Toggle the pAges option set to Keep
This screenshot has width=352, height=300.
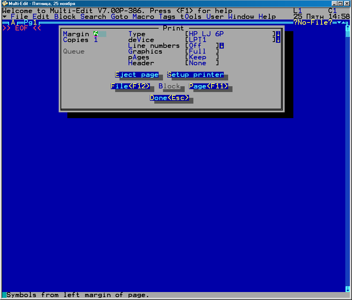point(202,57)
